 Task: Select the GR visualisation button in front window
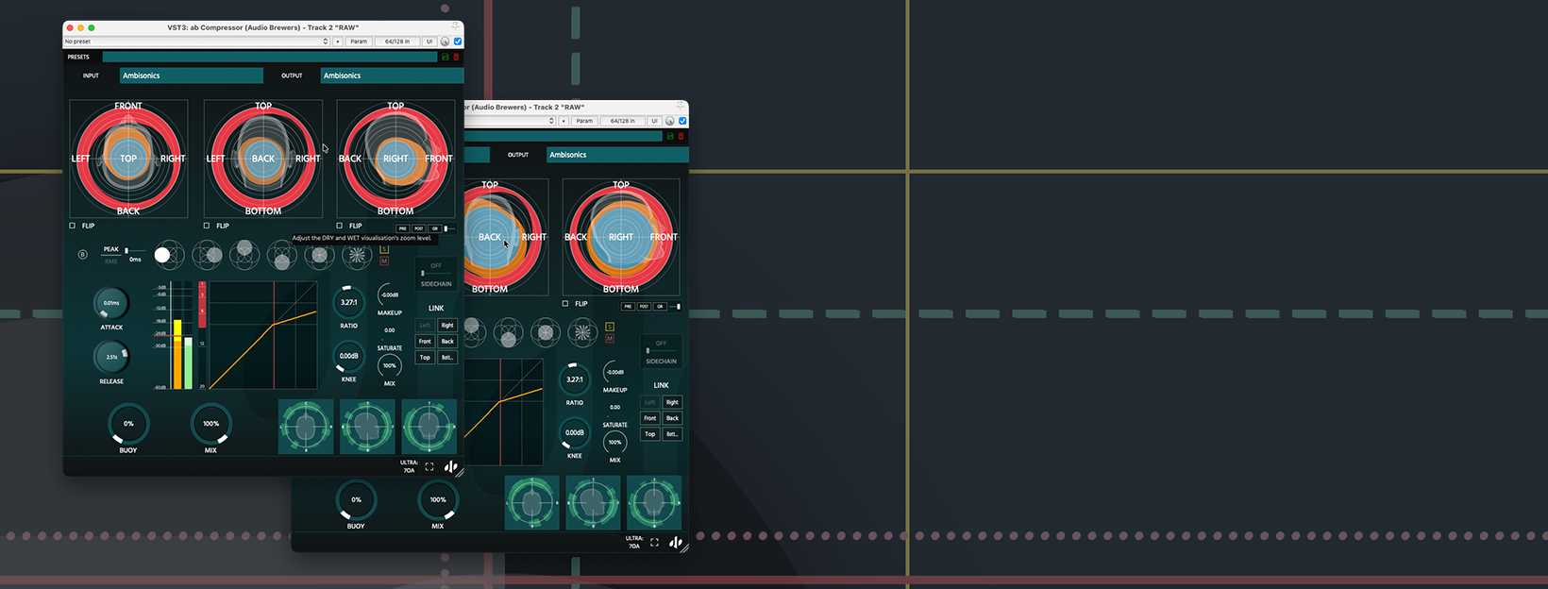click(x=435, y=228)
